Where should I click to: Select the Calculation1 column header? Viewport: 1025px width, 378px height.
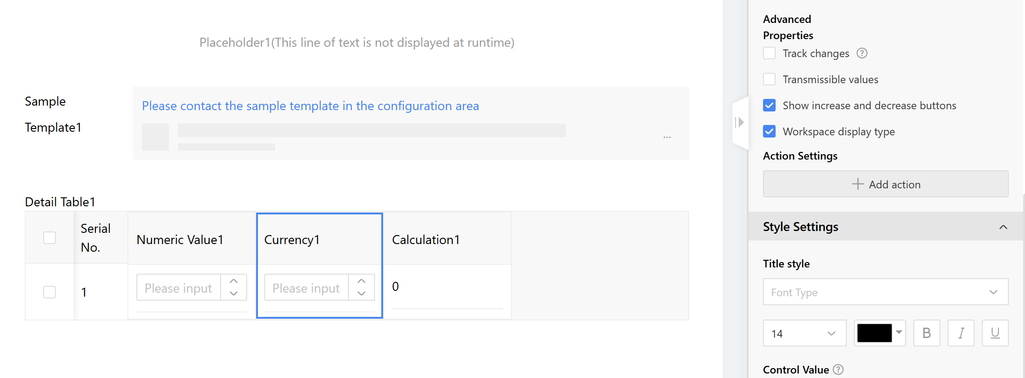[x=425, y=240]
